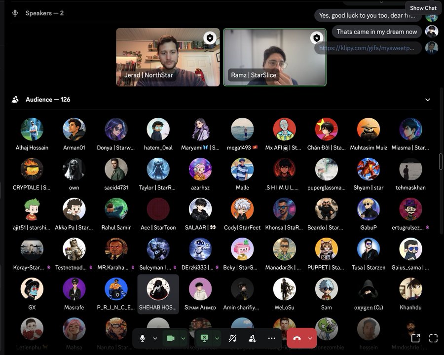This screenshot has width=444, height=355.
Task: Open microphone input options arrow
Action: [155, 338]
